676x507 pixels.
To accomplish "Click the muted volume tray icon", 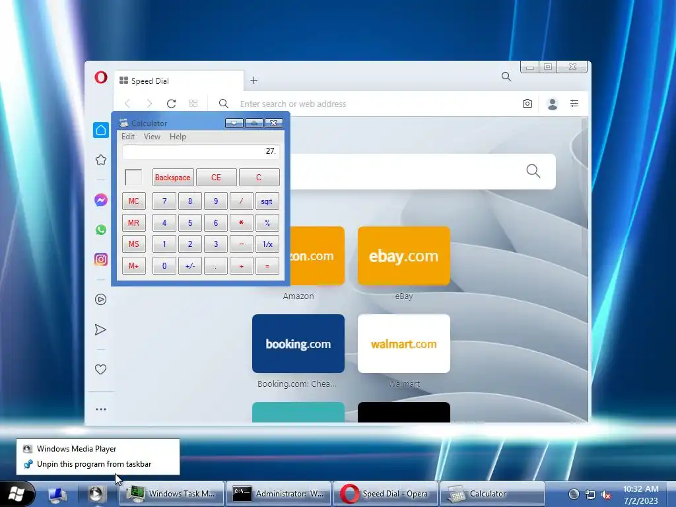I will [x=607, y=494].
